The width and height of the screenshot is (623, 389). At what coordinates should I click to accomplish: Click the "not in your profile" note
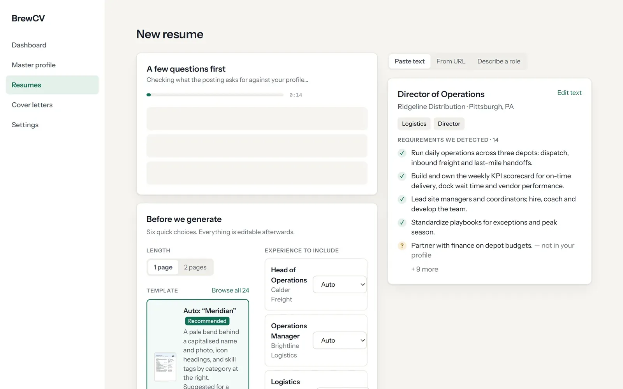[x=493, y=251]
